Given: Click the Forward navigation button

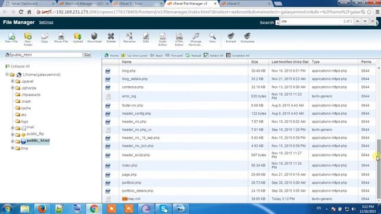Looking at the screenshot, I should [x=174, y=55].
